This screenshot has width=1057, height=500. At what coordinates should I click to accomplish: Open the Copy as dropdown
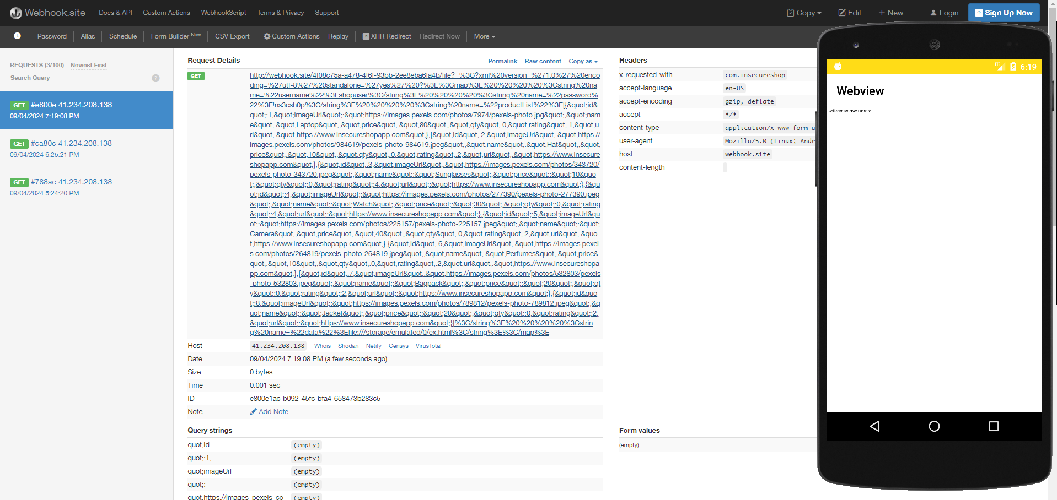(583, 61)
